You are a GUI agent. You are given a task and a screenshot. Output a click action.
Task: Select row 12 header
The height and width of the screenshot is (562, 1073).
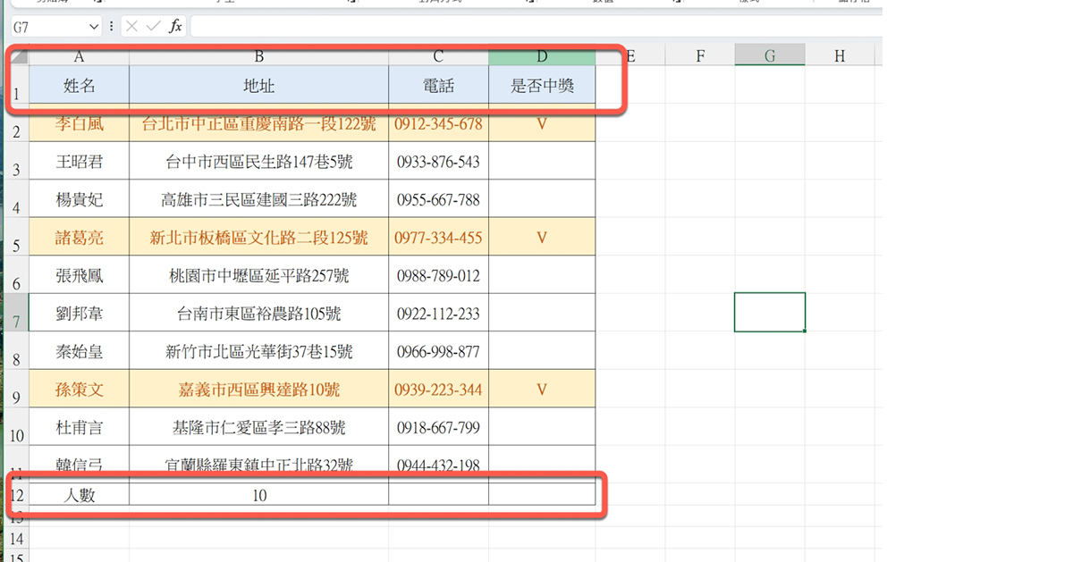click(16, 494)
